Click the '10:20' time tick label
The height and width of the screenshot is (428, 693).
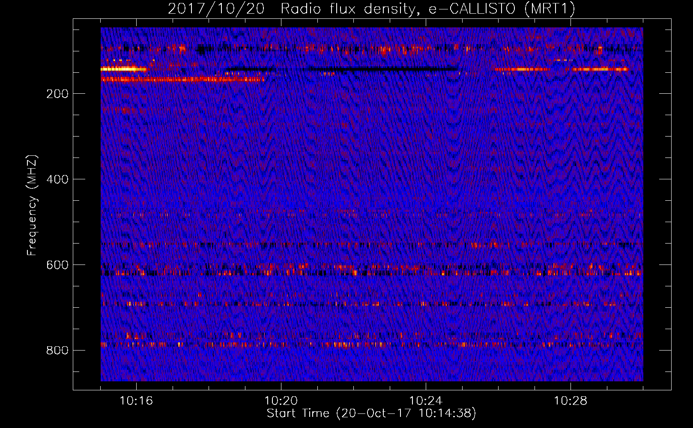pyautogui.click(x=281, y=401)
